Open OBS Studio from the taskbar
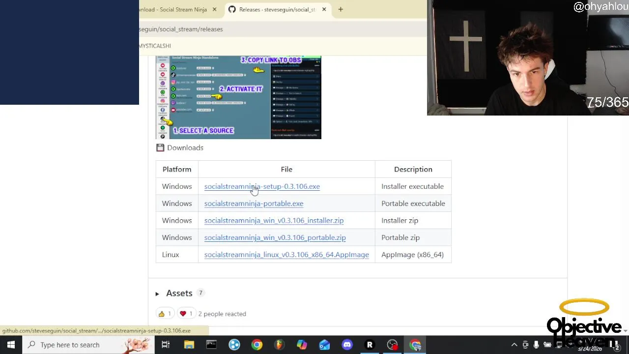The image size is (629, 354). click(x=392, y=345)
